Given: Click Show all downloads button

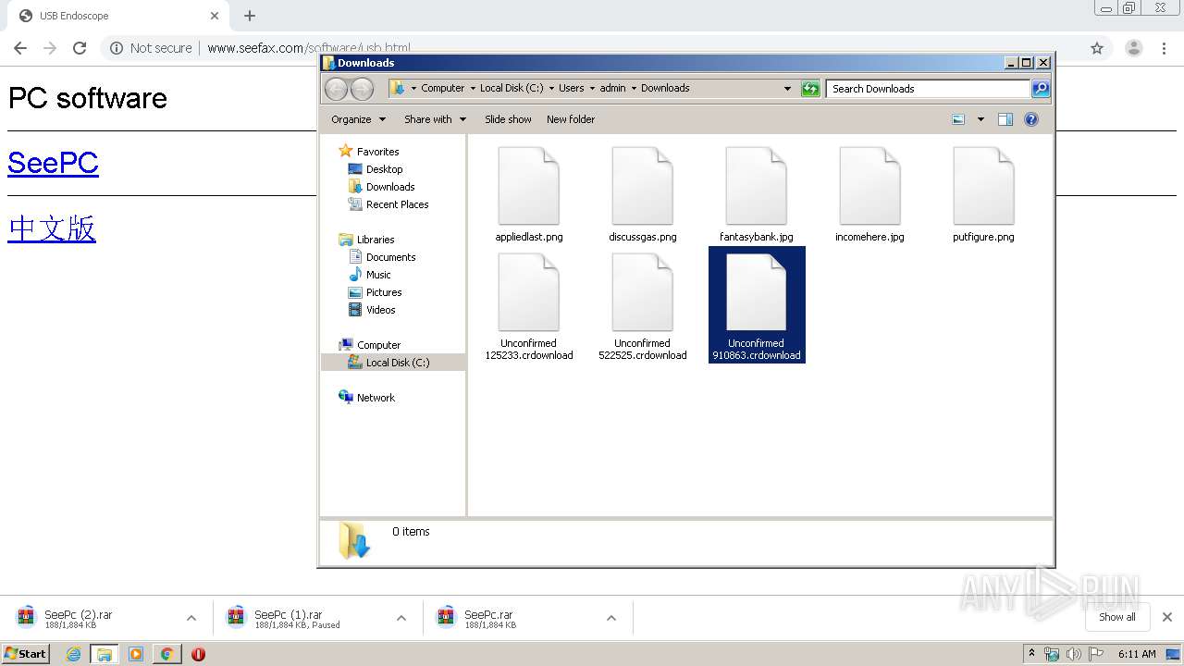Looking at the screenshot, I should (x=1116, y=617).
